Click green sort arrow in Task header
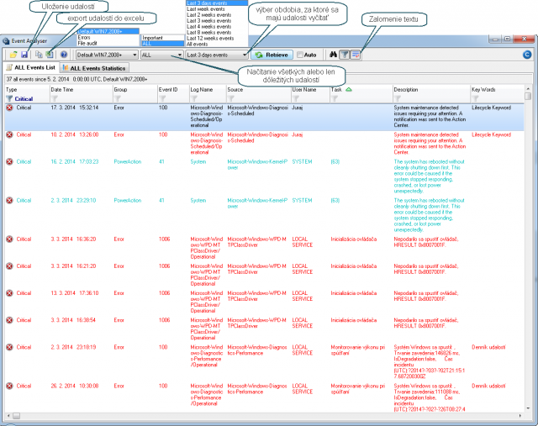Viewport: 538px width, 426px height. [349, 90]
